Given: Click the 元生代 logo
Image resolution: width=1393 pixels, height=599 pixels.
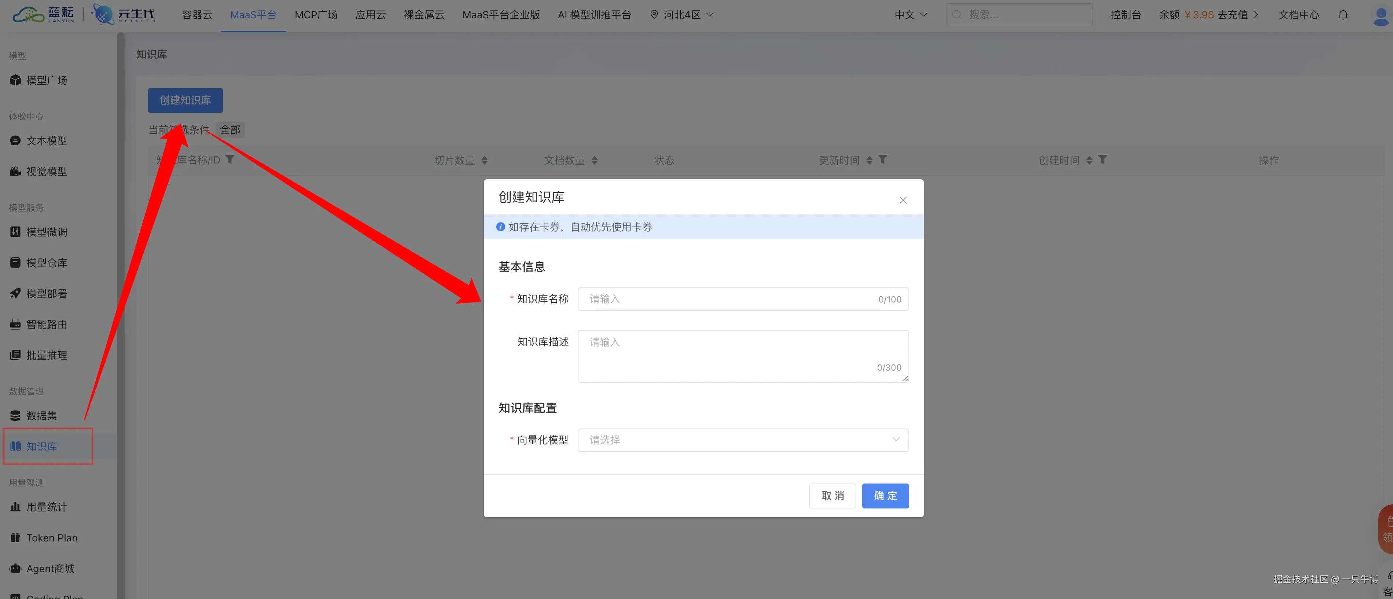Looking at the screenshot, I should click(x=124, y=15).
